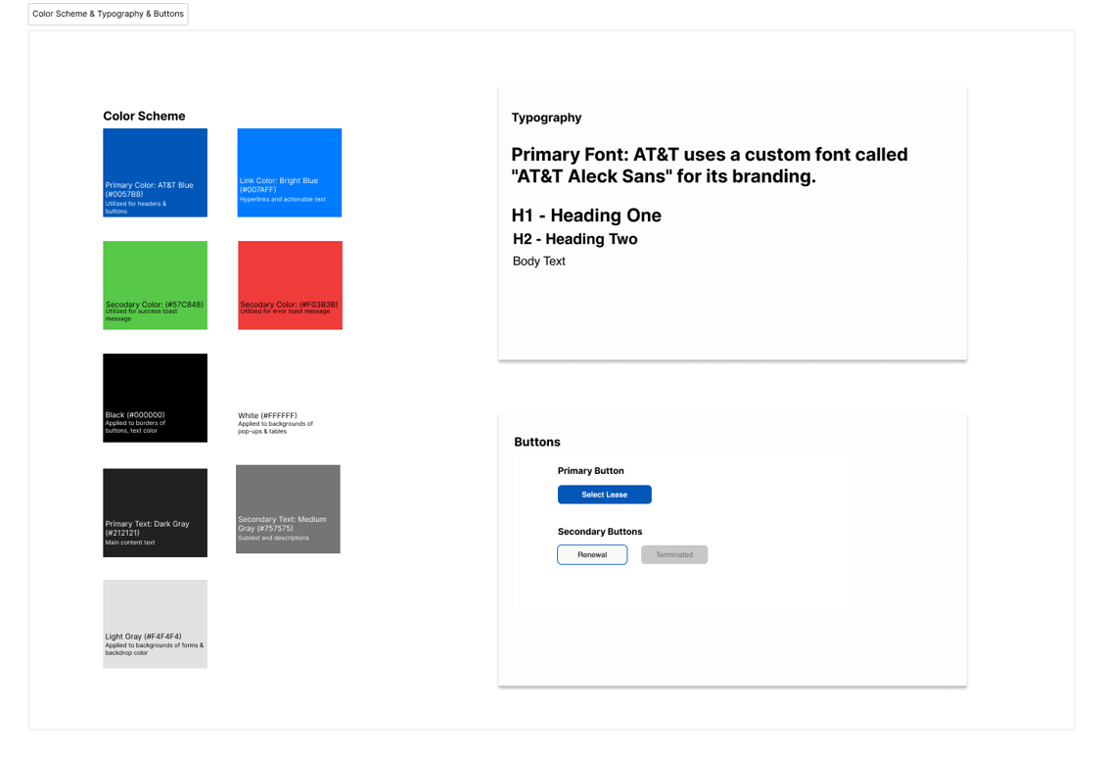Viewport: 1103px width, 760px height.
Task: Click the Buttons section heading
Action: 537,442
